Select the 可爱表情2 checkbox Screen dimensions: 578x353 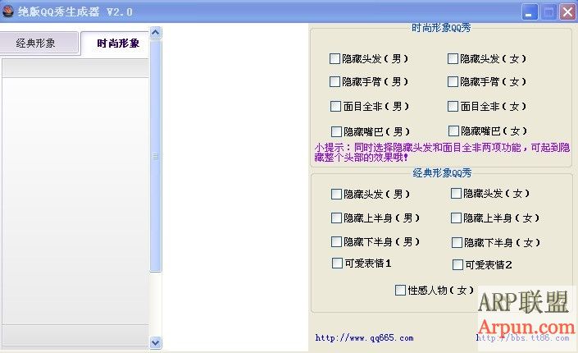(x=457, y=264)
